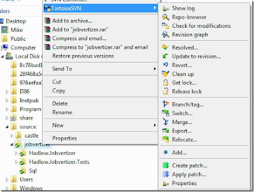The height and width of the screenshot is (192, 254).
Task: Click the Export icon
Action: 166,130
